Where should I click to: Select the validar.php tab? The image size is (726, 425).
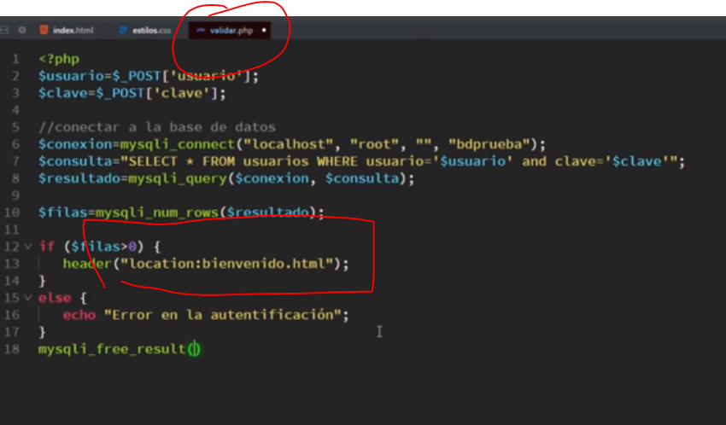[231, 30]
